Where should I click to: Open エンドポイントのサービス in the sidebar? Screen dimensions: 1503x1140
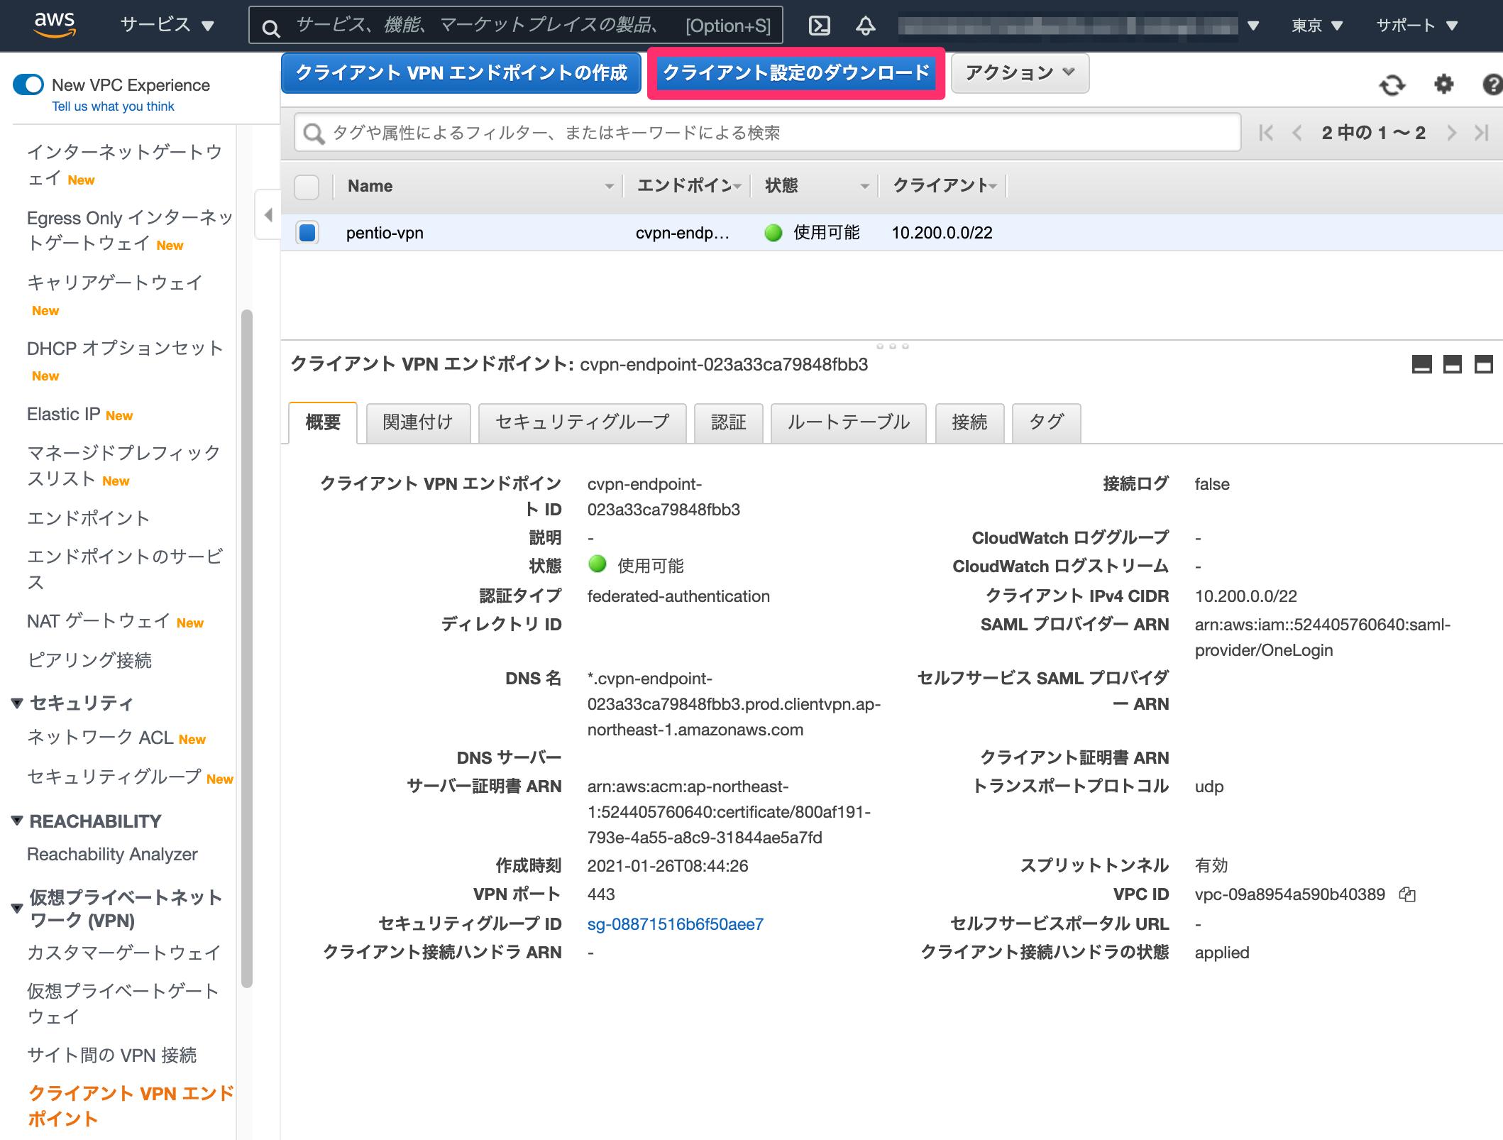pos(125,569)
